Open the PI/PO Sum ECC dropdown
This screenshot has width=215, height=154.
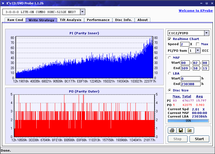tap(198, 50)
